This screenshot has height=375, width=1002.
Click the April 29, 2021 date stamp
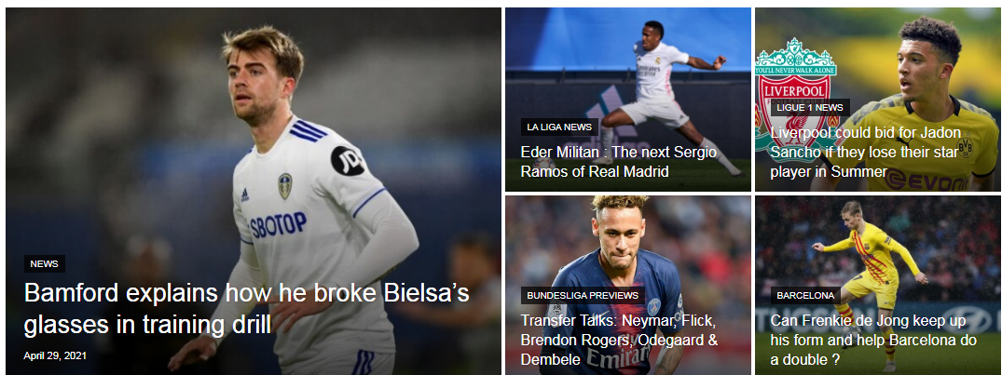55,355
